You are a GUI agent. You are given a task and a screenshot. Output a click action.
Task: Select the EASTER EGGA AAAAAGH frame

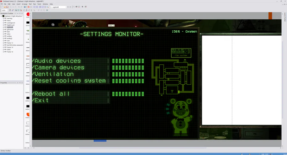point(15,45)
